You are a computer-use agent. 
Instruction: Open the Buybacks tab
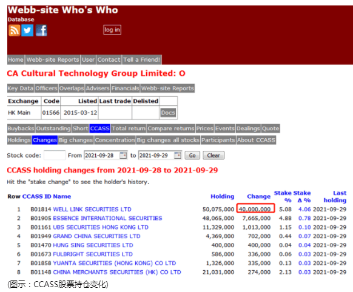(x=21, y=128)
